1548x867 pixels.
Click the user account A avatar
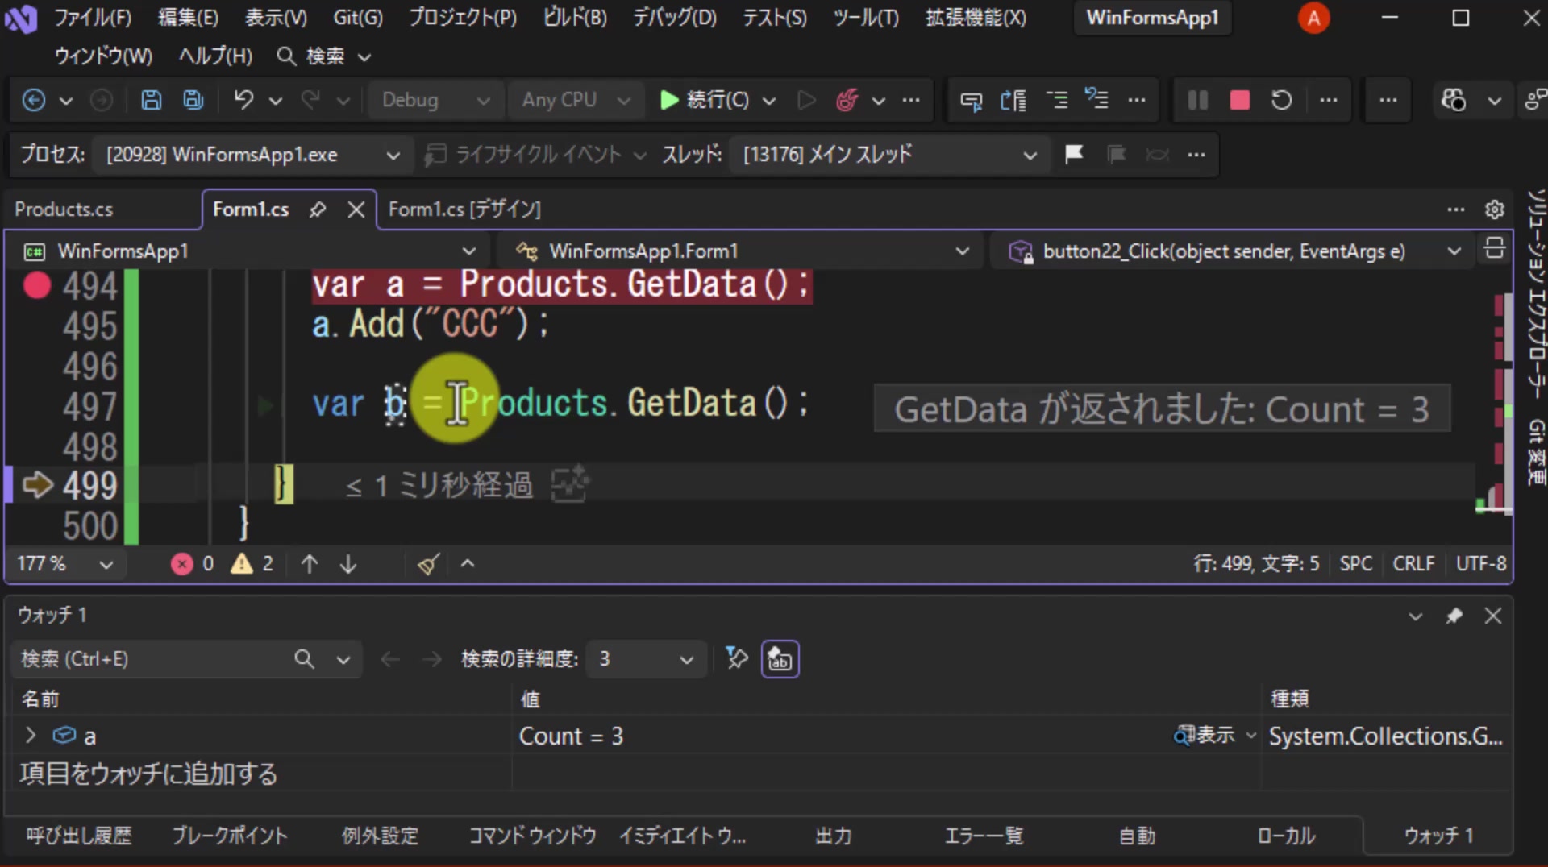1313,18
